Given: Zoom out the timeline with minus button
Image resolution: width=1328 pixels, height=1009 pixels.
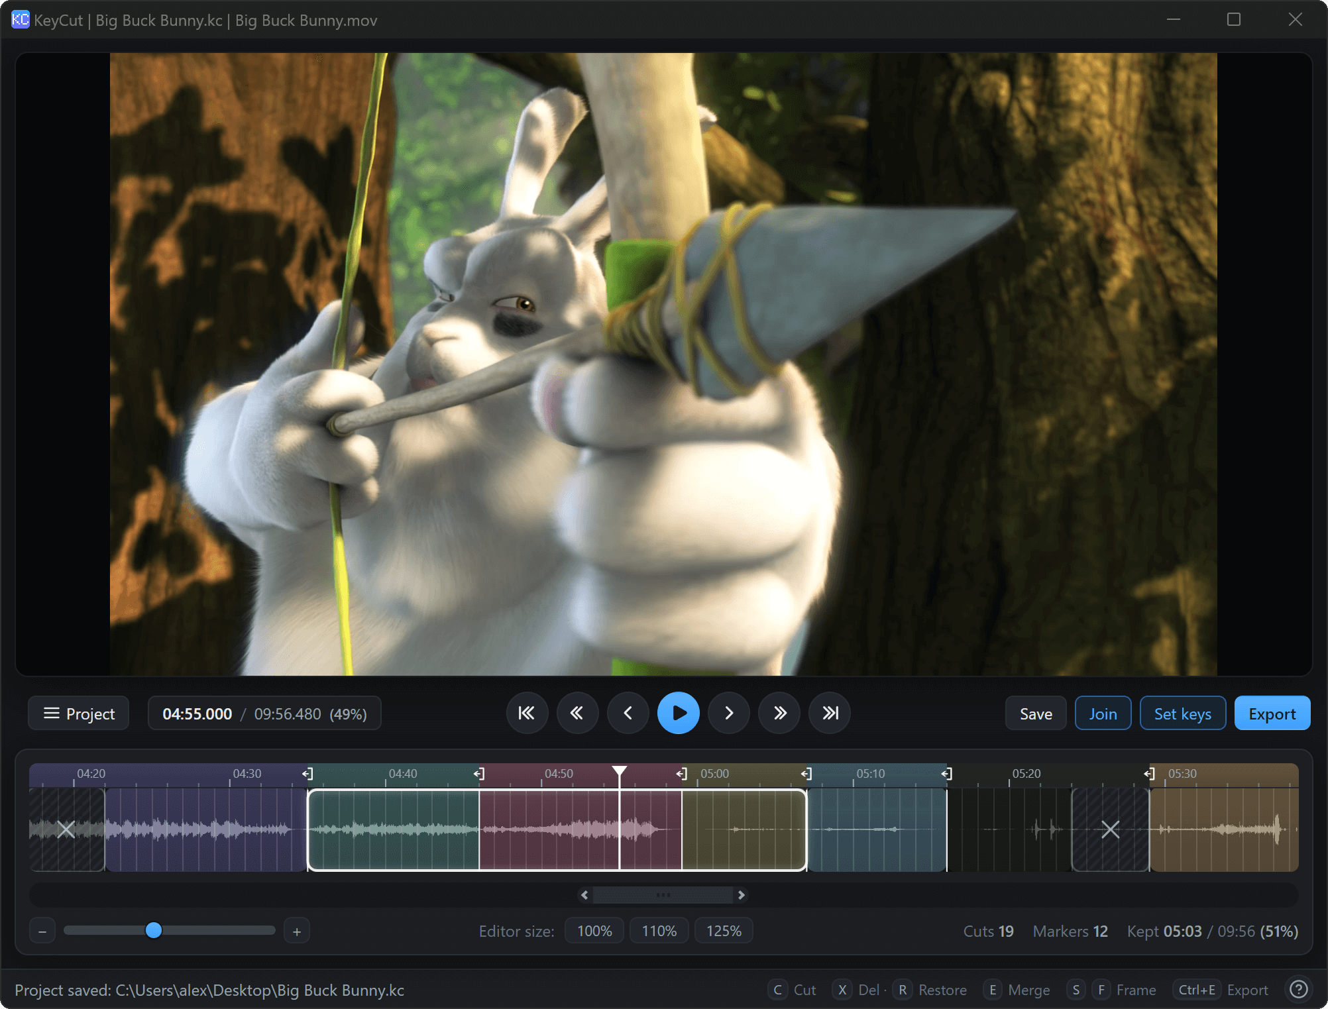Looking at the screenshot, I should [42, 931].
